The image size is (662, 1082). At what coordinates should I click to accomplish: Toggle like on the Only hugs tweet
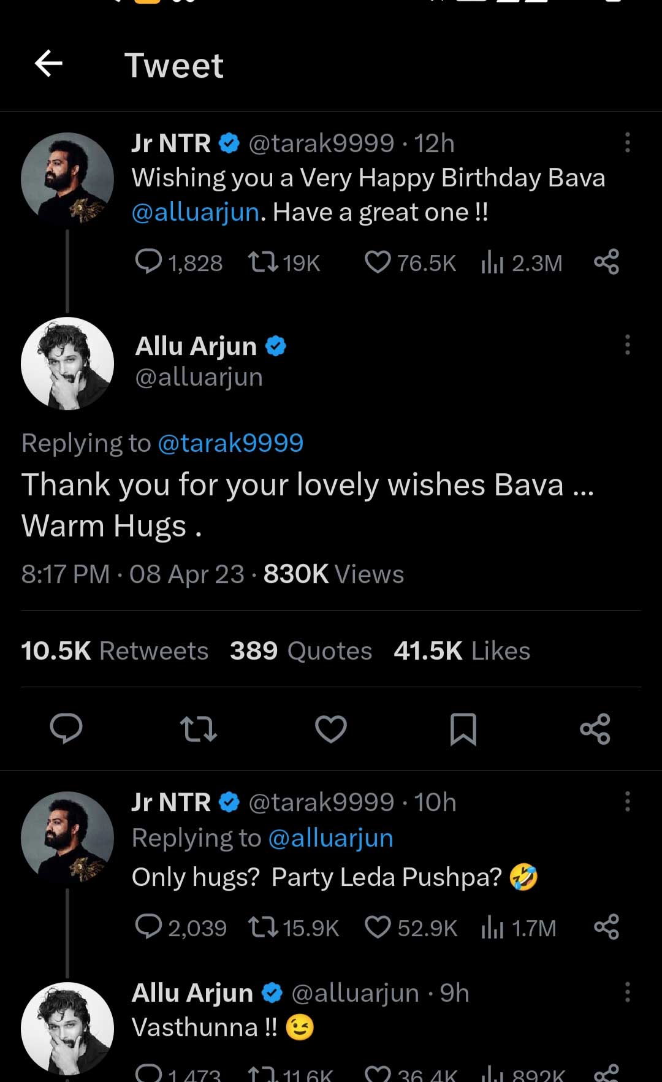point(378,928)
